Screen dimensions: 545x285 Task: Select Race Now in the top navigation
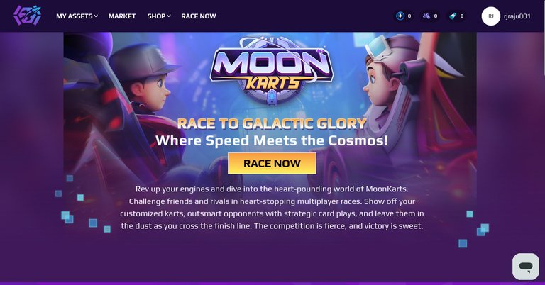click(x=199, y=16)
